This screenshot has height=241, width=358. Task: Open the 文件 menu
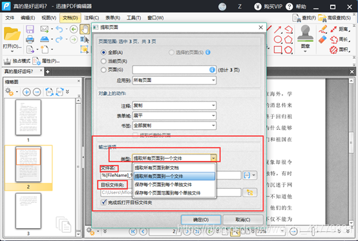point(10,18)
